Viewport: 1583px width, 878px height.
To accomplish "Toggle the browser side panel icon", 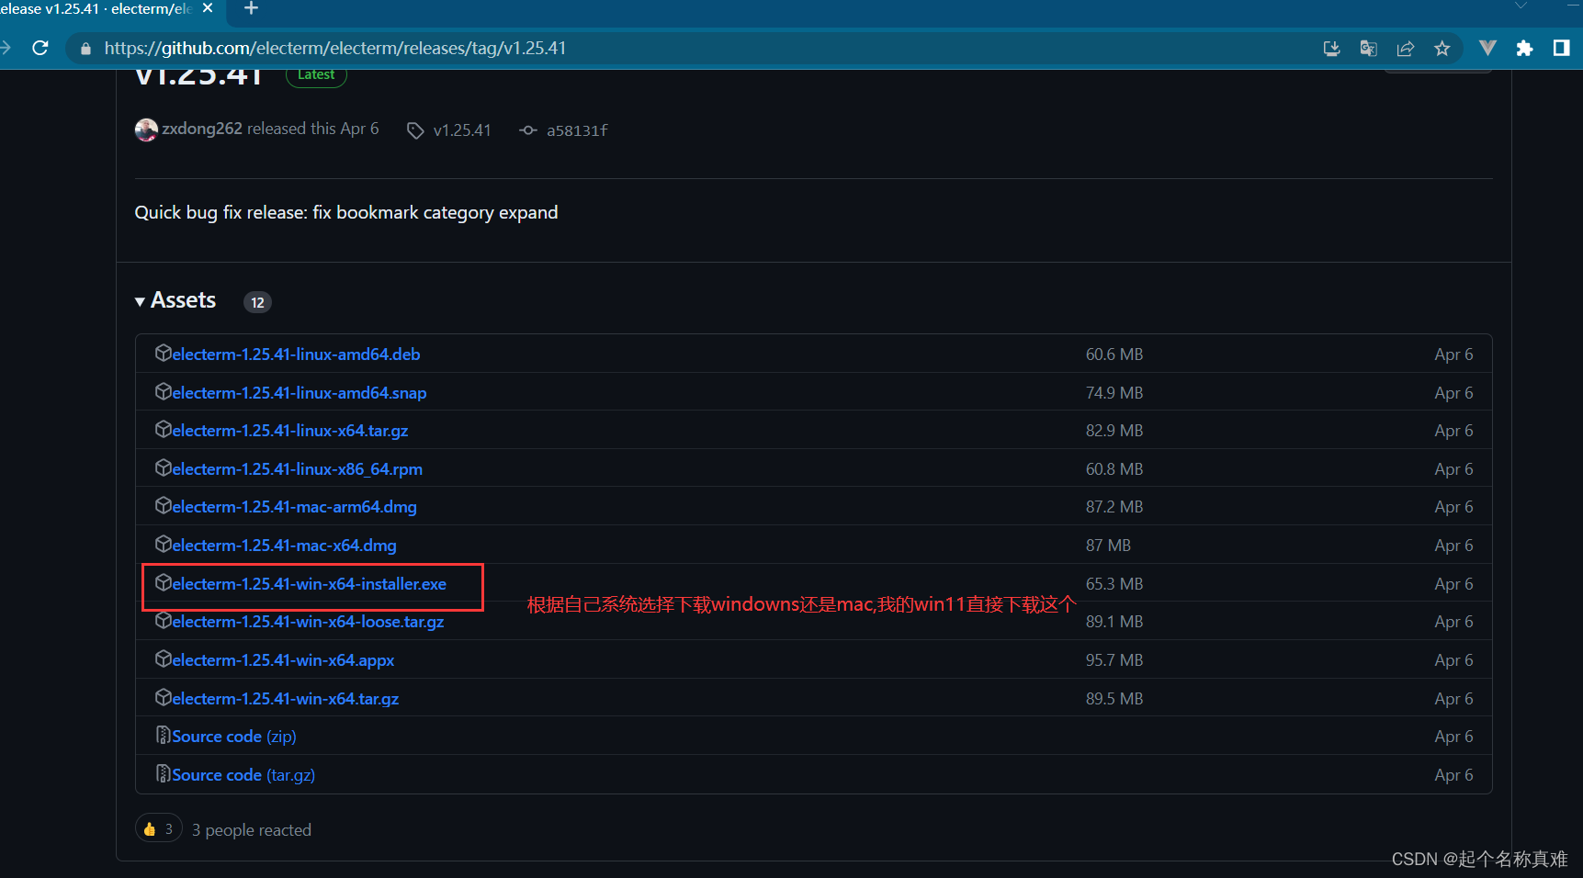I will 1561,48.
